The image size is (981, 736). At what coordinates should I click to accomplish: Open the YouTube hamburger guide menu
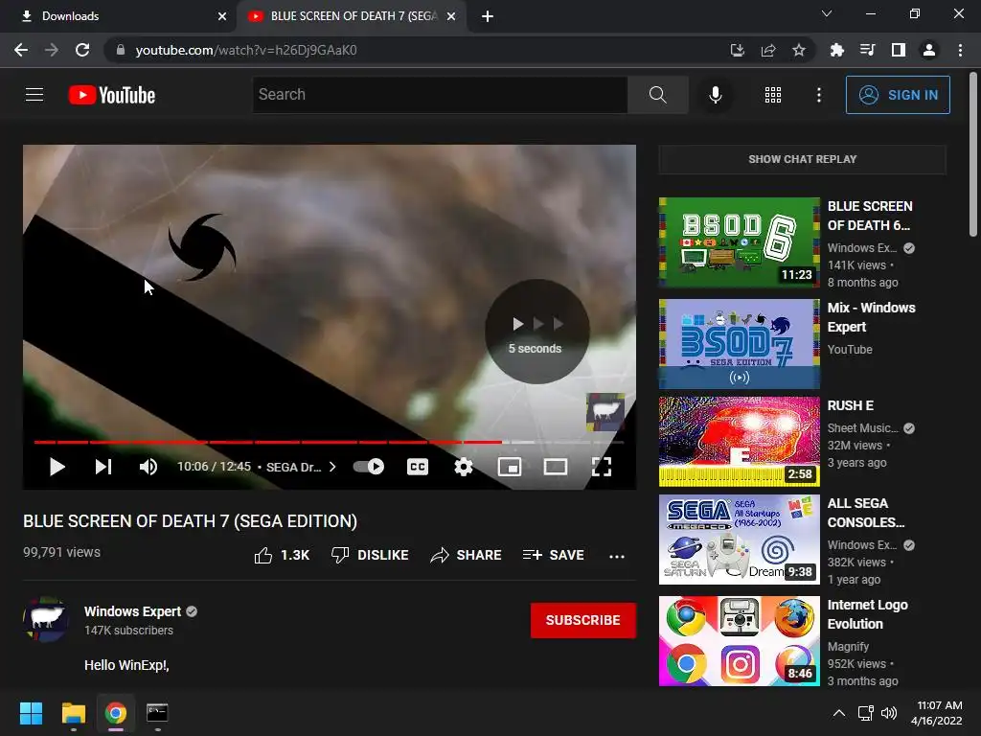34,95
